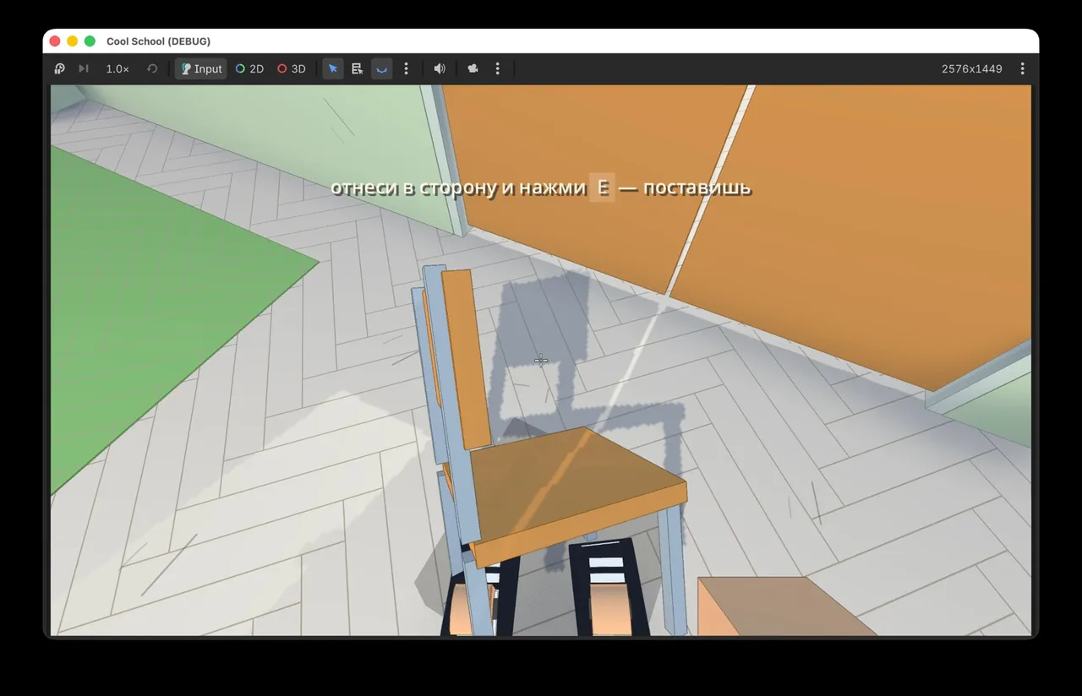The image size is (1082, 696).
Task: Choose the arrow select tool
Action: 333,68
